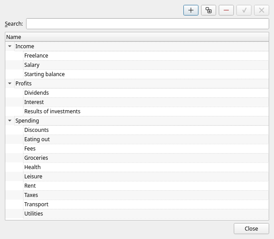
Task: Click the Name column header
Action: (137, 37)
